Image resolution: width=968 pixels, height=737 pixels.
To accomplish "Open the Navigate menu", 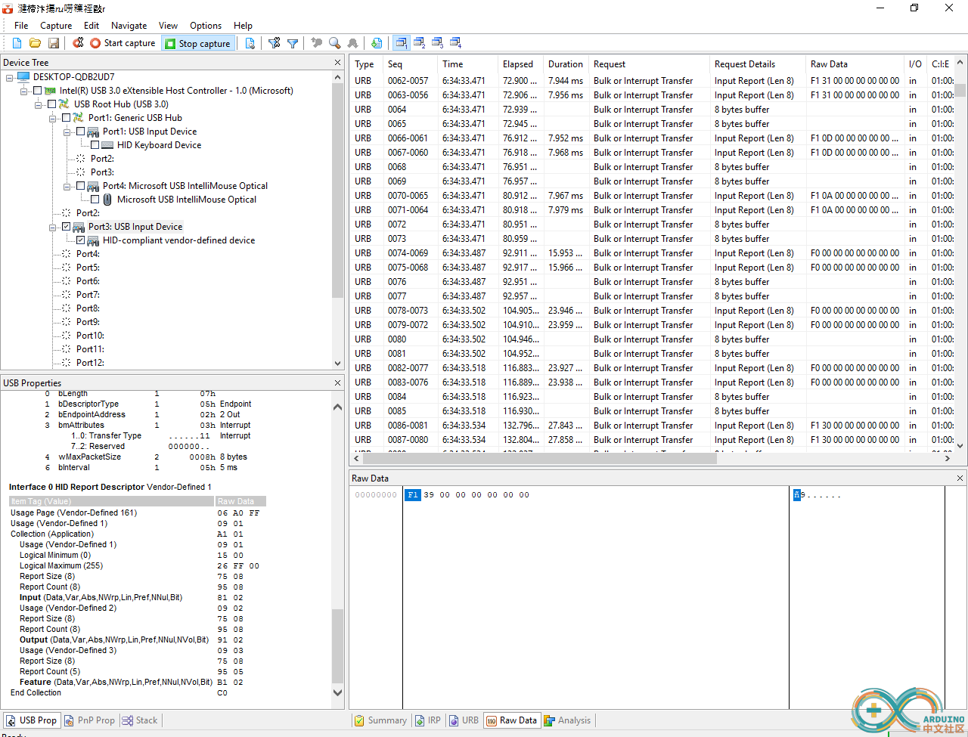I will click(129, 25).
